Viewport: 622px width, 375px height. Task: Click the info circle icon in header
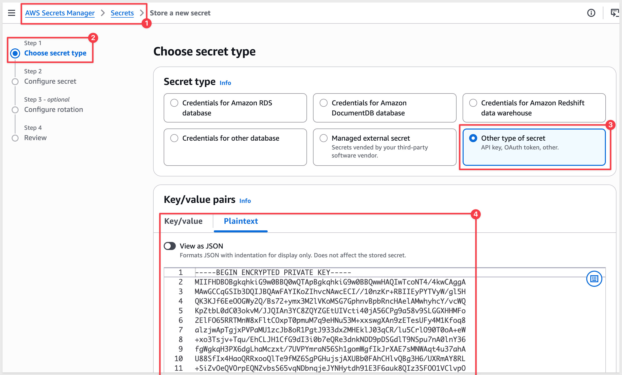click(591, 13)
